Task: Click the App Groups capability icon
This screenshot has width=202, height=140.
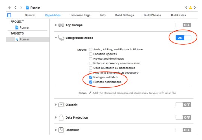Action: click(61, 25)
